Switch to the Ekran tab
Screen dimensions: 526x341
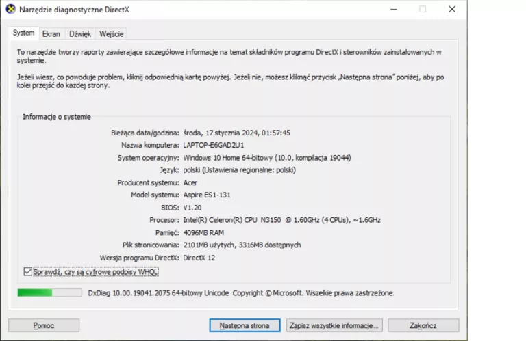click(x=51, y=33)
